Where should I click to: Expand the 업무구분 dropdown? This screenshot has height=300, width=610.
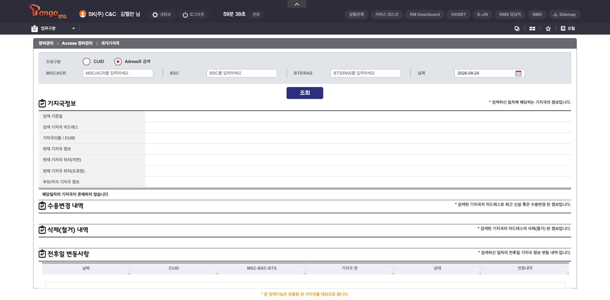coord(73,28)
